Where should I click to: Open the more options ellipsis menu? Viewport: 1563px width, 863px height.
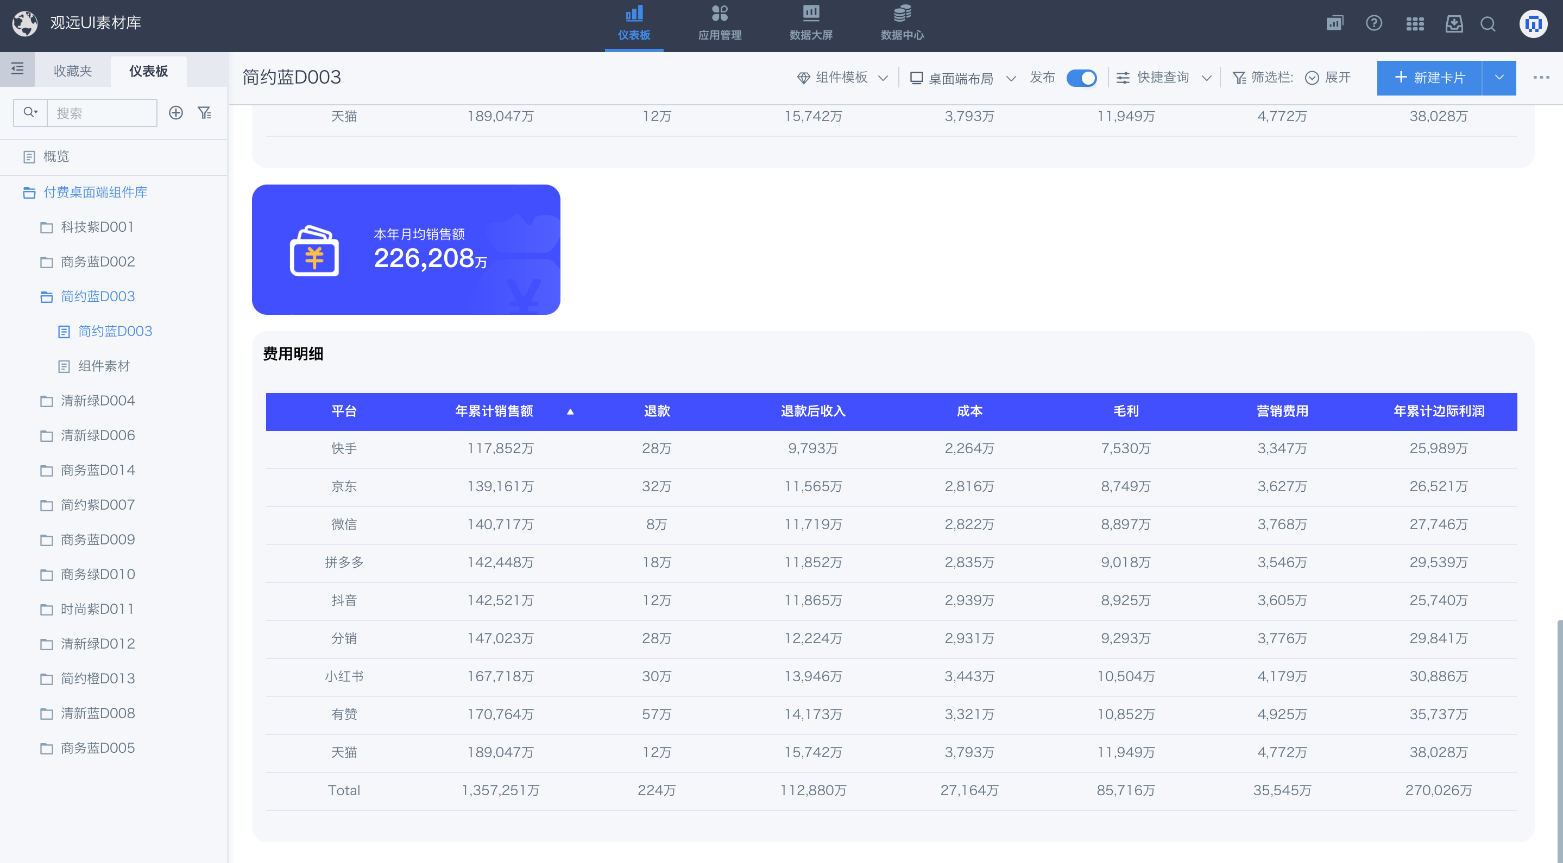(1541, 78)
